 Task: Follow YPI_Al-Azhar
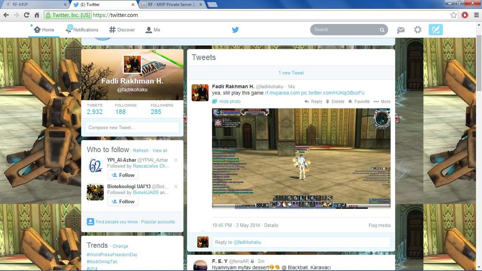tap(123, 175)
